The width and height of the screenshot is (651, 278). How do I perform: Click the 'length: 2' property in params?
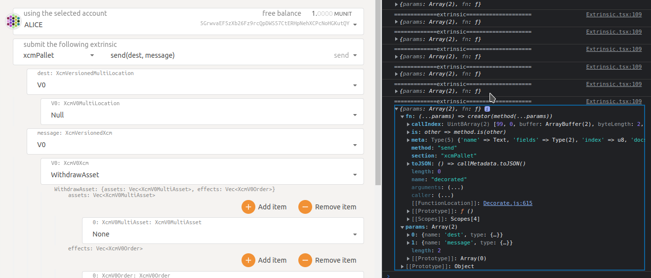tap(426, 251)
